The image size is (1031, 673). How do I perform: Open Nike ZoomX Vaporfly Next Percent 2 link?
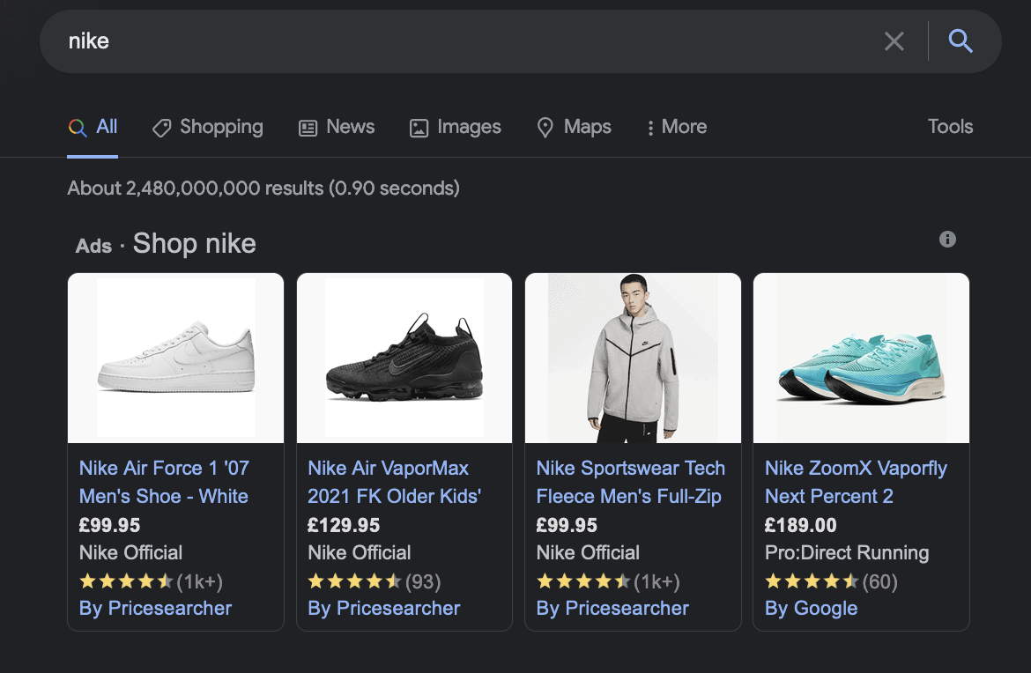856,482
